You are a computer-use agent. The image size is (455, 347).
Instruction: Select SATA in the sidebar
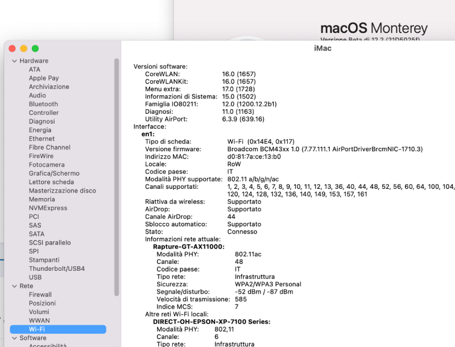click(x=36, y=234)
